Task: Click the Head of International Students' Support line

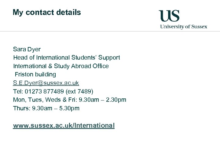Action: tap(66, 57)
